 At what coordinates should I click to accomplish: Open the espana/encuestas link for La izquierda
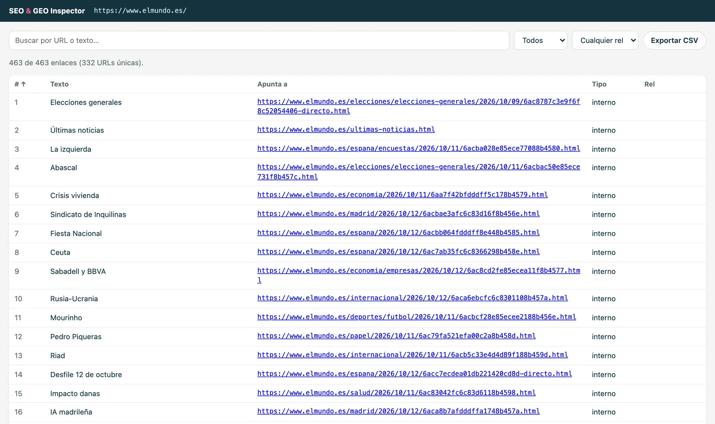[x=419, y=148]
